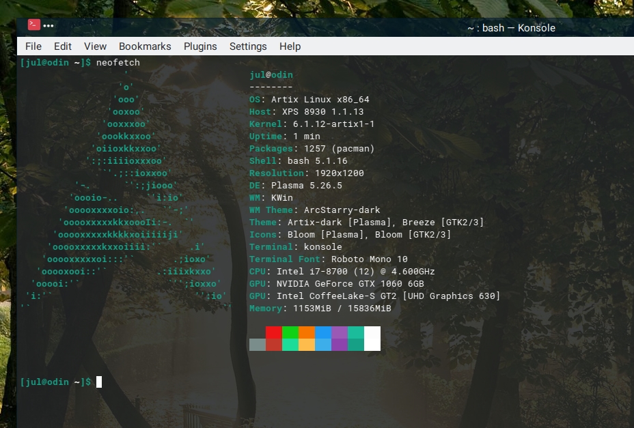Open the File menu

[33, 46]
